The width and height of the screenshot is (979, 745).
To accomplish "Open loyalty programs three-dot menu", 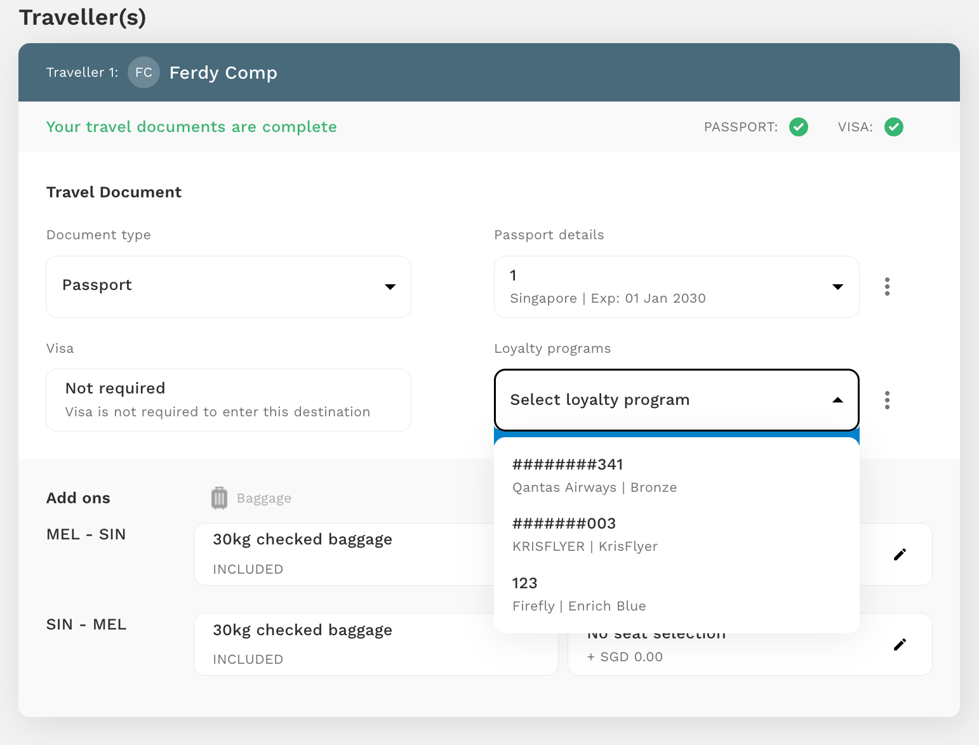I will [x=887, y=400].
